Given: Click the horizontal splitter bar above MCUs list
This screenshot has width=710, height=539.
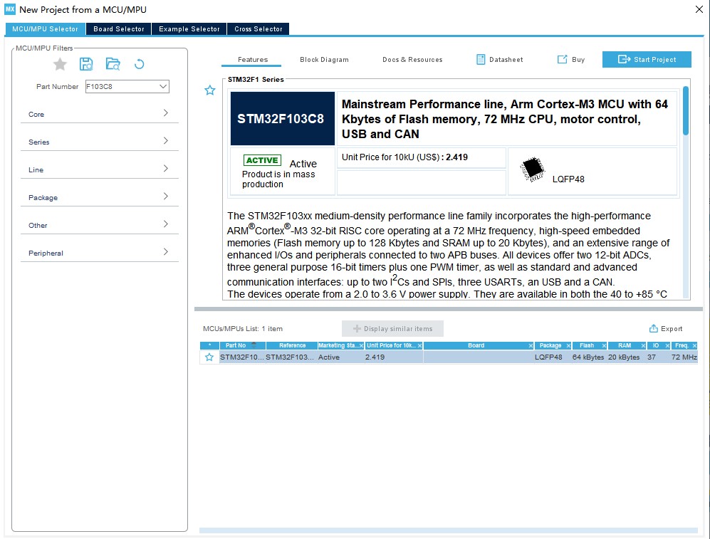Looking at the screenshot, I should [x=448, y=309].
